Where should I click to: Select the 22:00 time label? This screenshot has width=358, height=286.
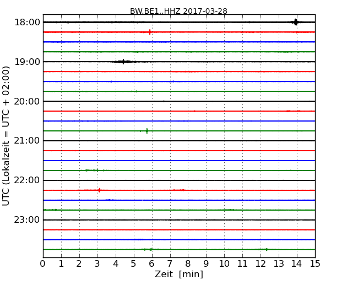pyautogui.click(x=27, y=180)
